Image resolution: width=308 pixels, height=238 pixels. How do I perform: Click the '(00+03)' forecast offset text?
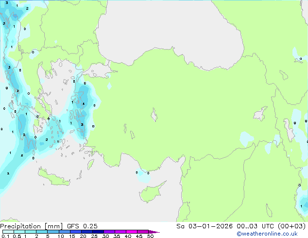292,226
